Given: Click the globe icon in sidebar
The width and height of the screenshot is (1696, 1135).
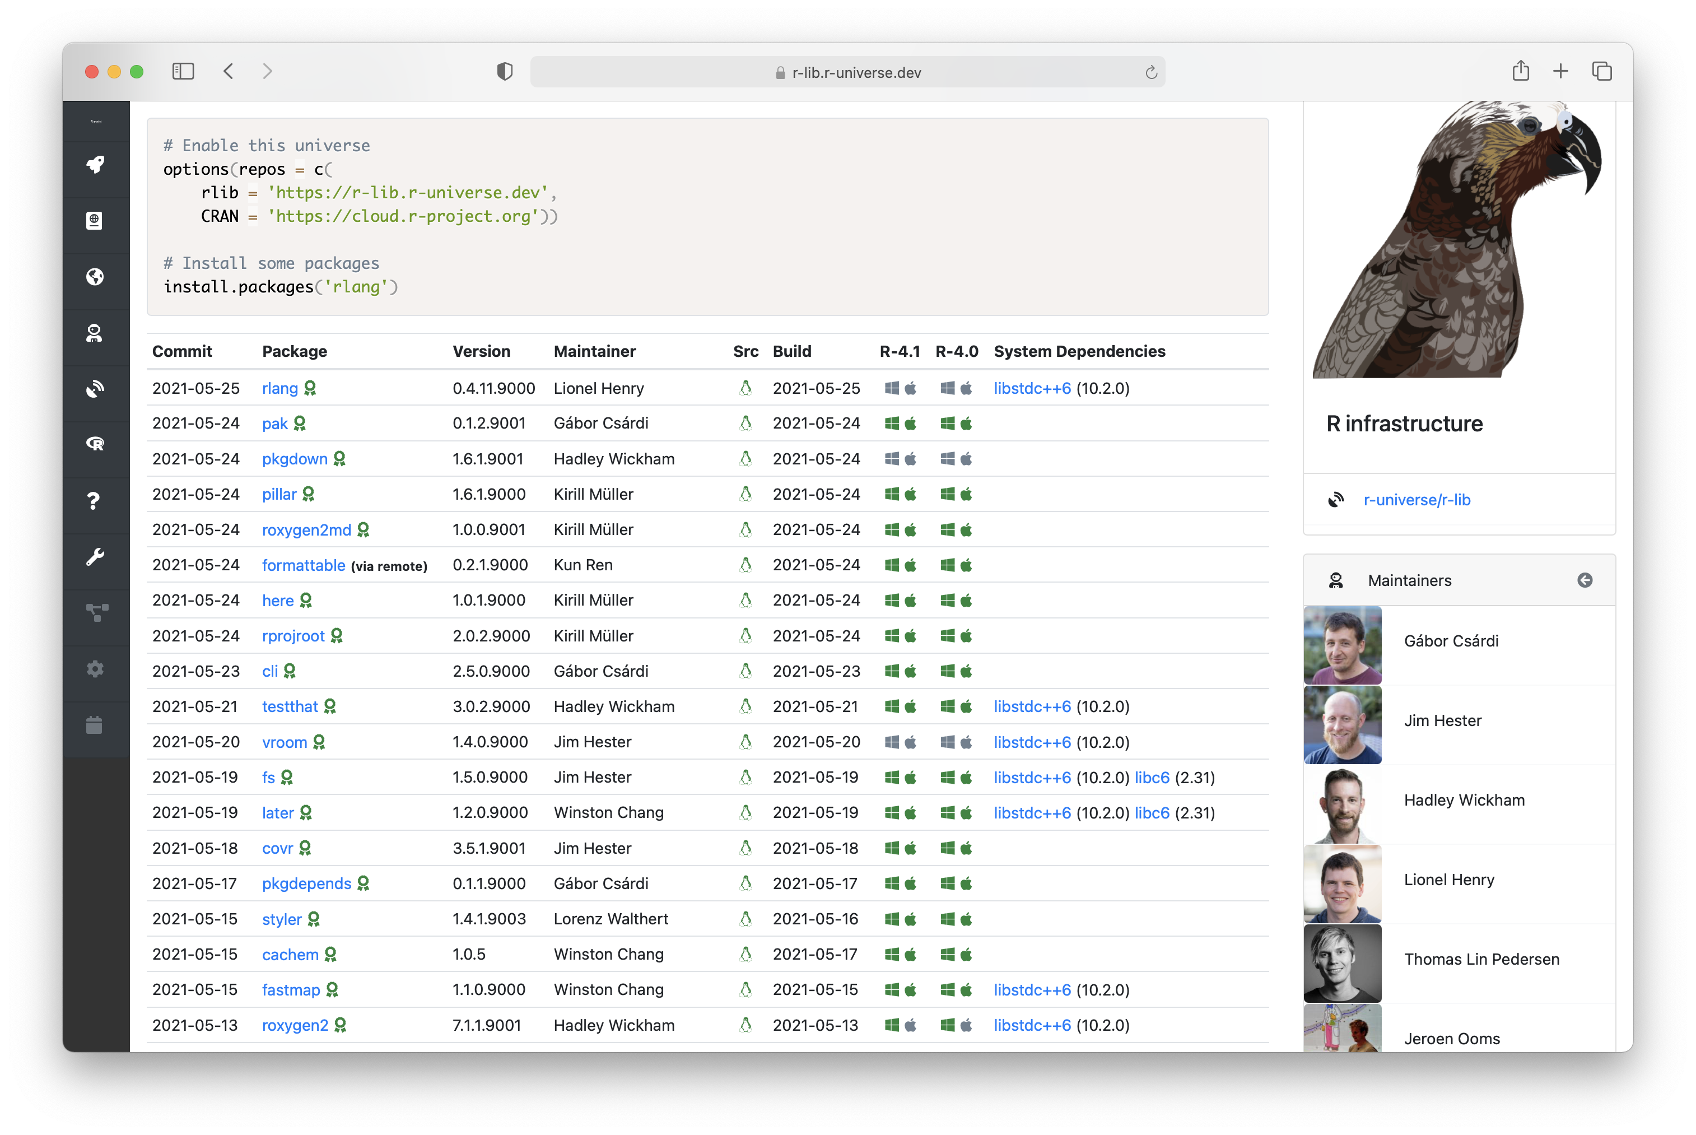Looking at the screenshot, I should pyautogui.click(x=95, y=277).
